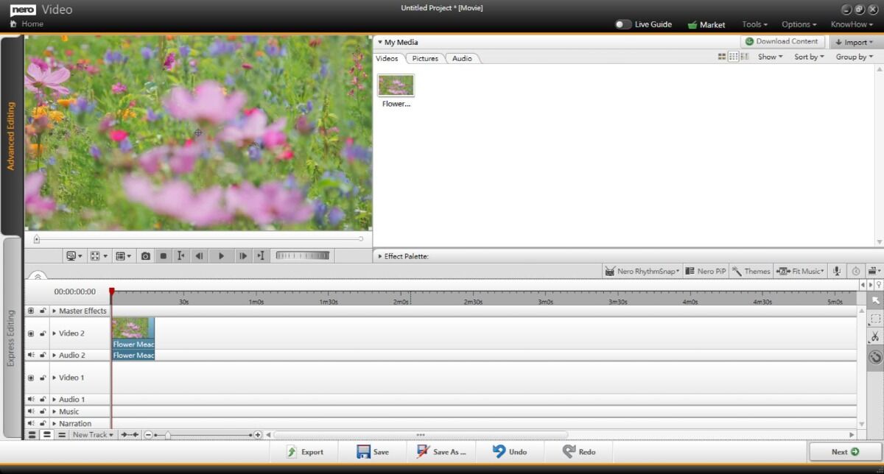Image resolution: width=884 pixels, height=474 pixels.
Task: Activate the magnet snapping tool
Action: click(x=875, y=358)
